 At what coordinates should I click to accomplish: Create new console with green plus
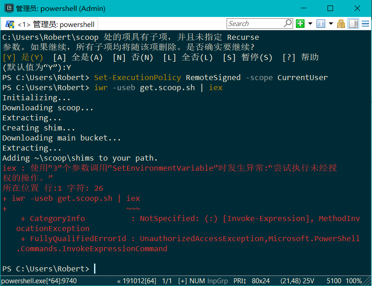tap(300, 24)
